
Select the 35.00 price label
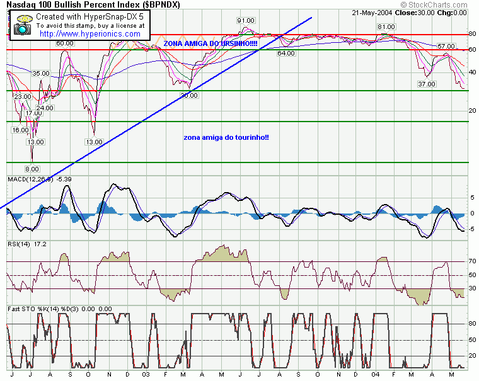point(41,73)
